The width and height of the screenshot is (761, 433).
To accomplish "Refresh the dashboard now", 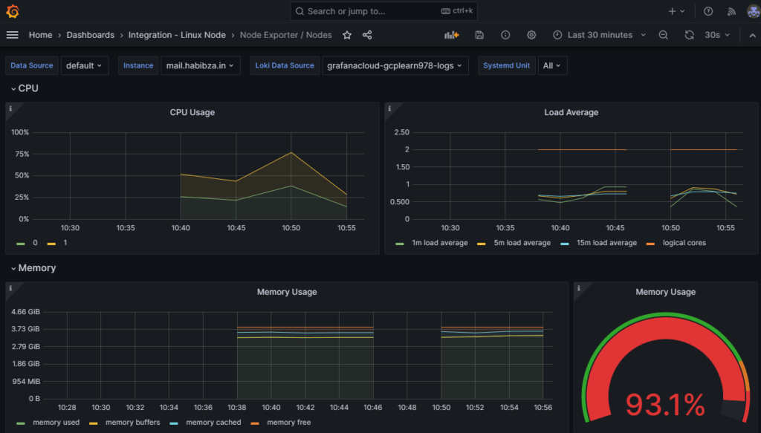I will (689, 35).
